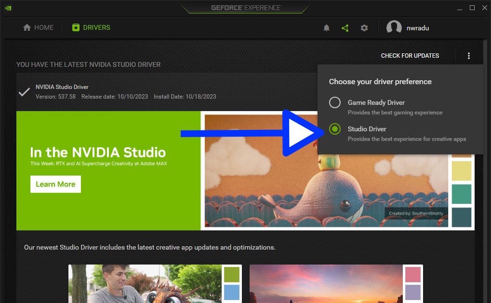Switch to the Home tab
This screenshot has width=491, height=303.
coord(43,28)
